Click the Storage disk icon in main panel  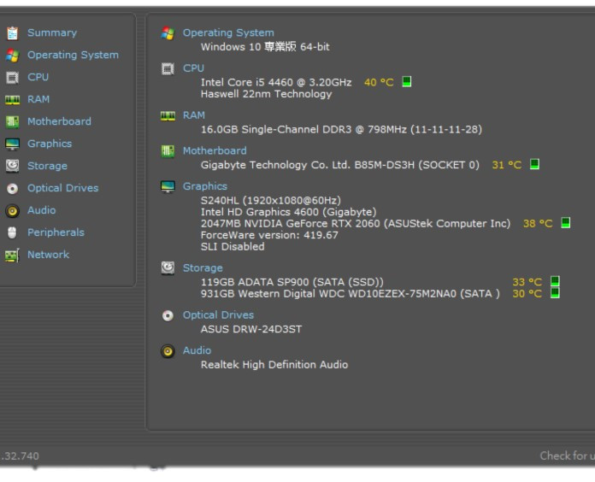168,268
